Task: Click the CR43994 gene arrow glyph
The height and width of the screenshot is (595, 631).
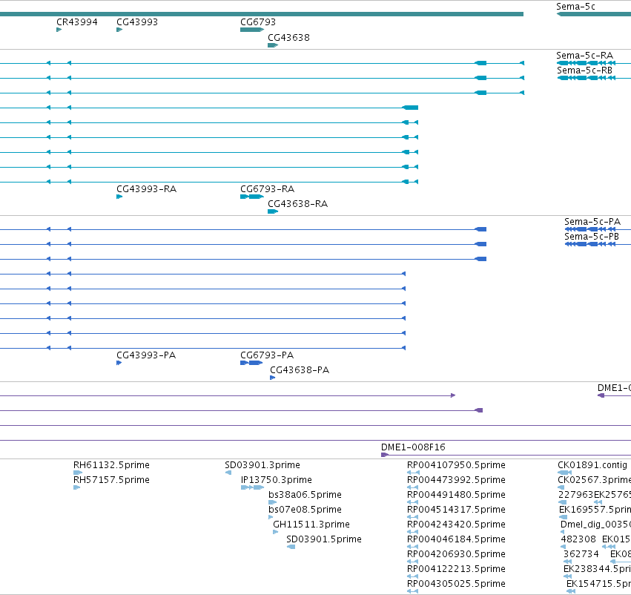Action: (59, 30)
